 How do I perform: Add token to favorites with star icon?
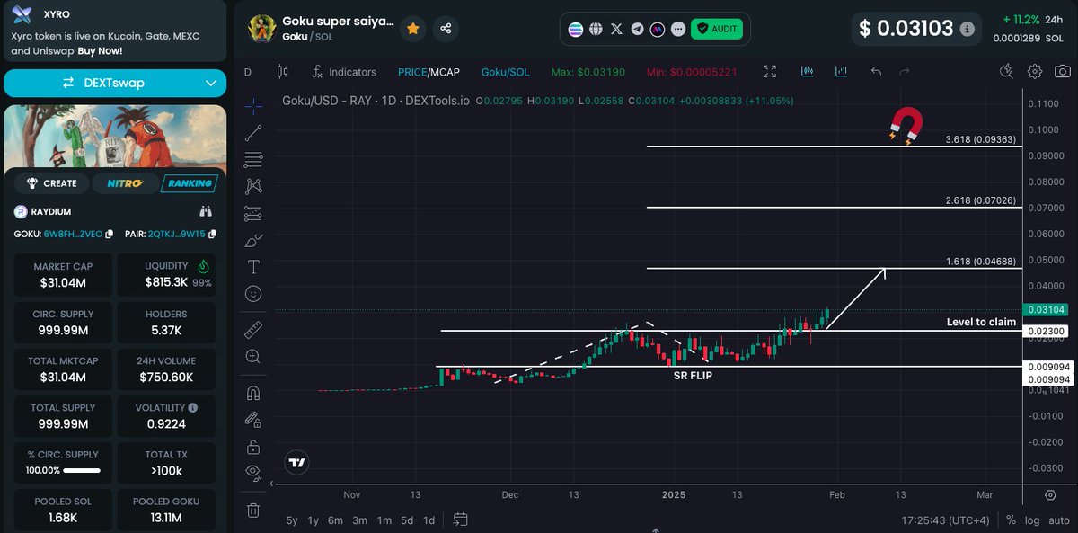pyautogui.click(x=412, y=29)
